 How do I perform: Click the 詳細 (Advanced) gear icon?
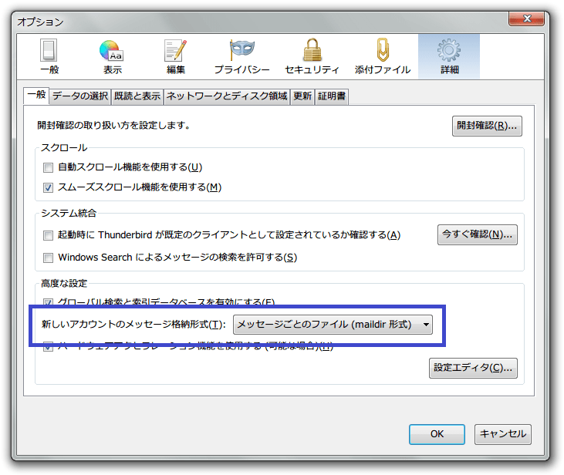pyautogui.click(x=449, y=57)
